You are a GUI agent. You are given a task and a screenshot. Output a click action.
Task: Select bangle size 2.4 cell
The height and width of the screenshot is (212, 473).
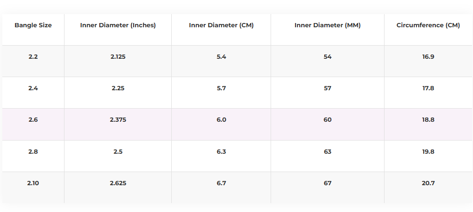[33, 88]
